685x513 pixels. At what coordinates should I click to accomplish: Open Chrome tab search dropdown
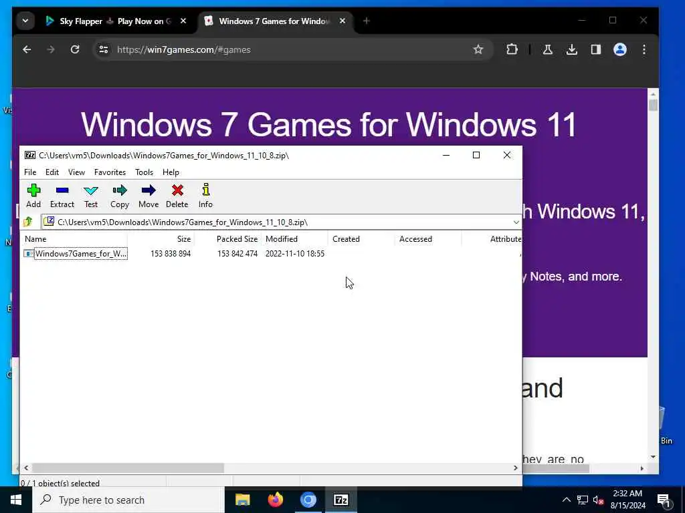25,21
